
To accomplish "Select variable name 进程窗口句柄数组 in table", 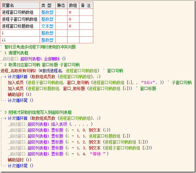I will pos(17,13).
